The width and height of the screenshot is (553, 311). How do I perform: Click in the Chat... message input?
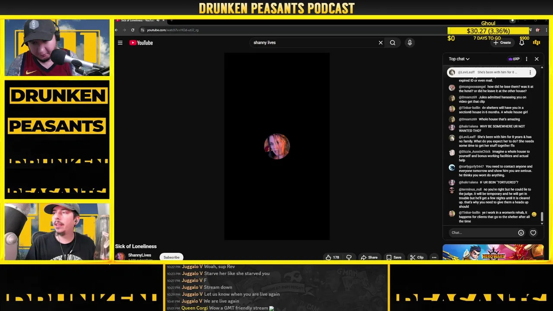click(482, 232)
